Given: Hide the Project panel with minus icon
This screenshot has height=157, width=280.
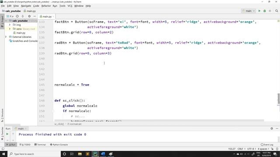Looking at the screenshot, I should point(35,16).
